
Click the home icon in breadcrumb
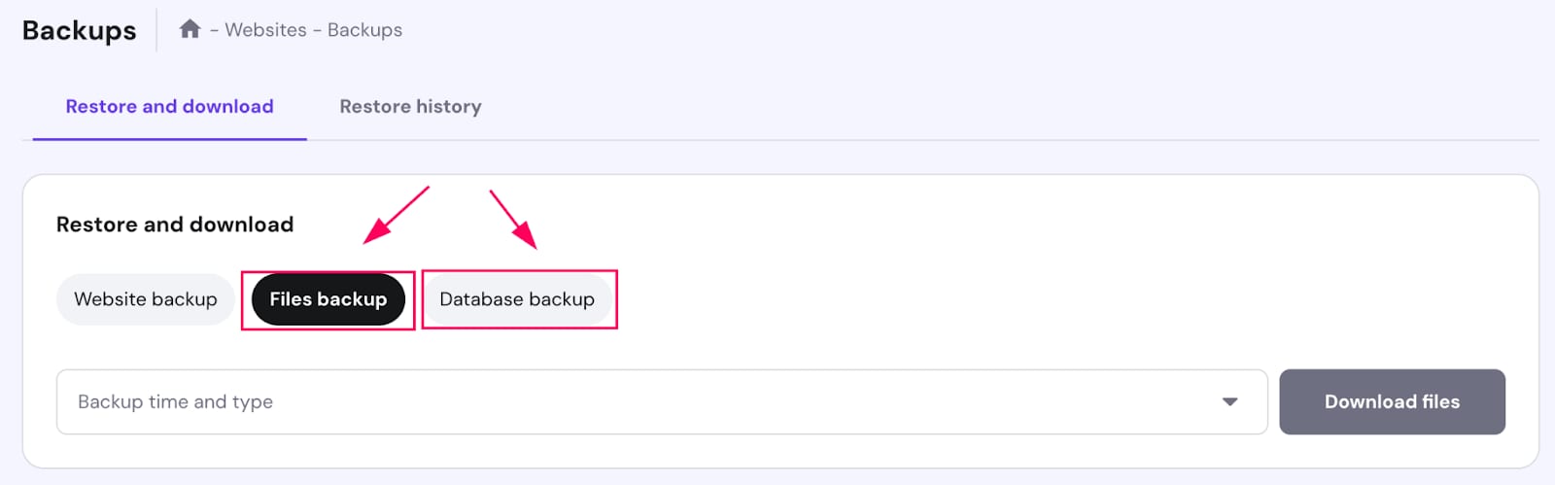190,29
